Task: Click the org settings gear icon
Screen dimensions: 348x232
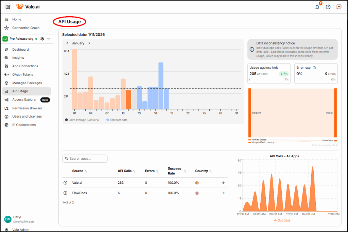Action: 42,39
